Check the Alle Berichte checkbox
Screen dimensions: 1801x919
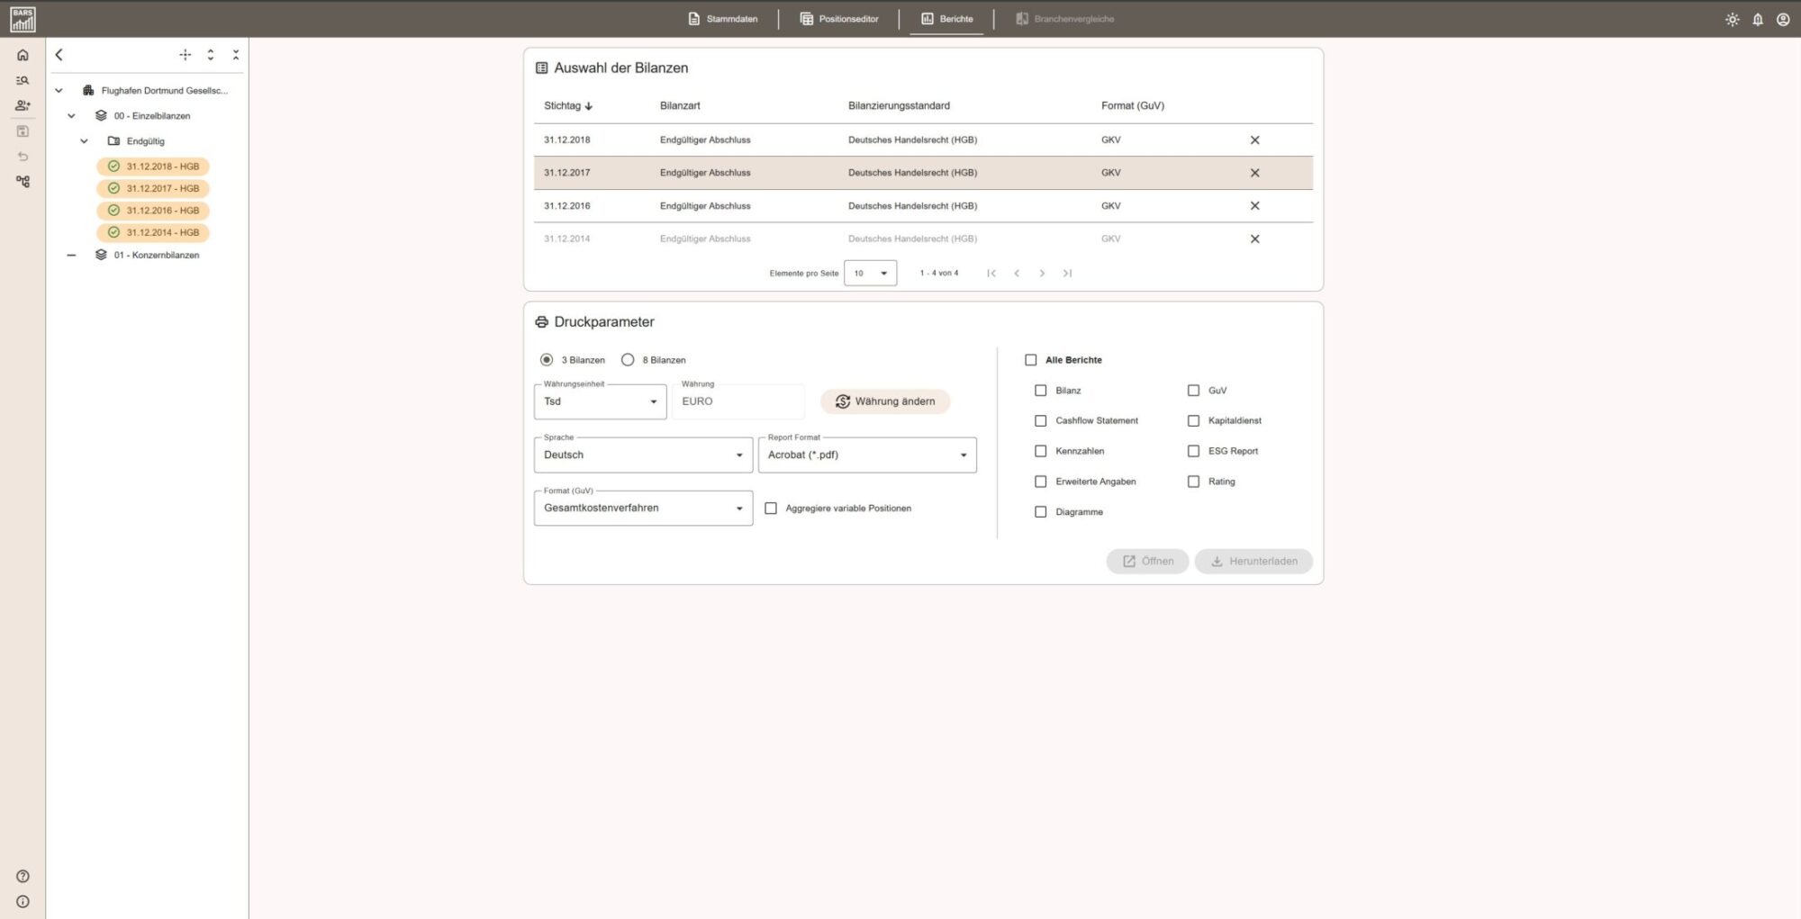click(x=1030, y=359)
